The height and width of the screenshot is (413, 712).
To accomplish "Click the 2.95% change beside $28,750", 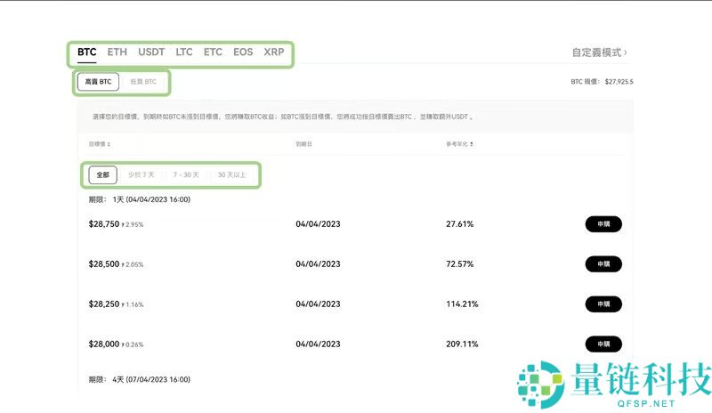I will (x=133, y=224).
